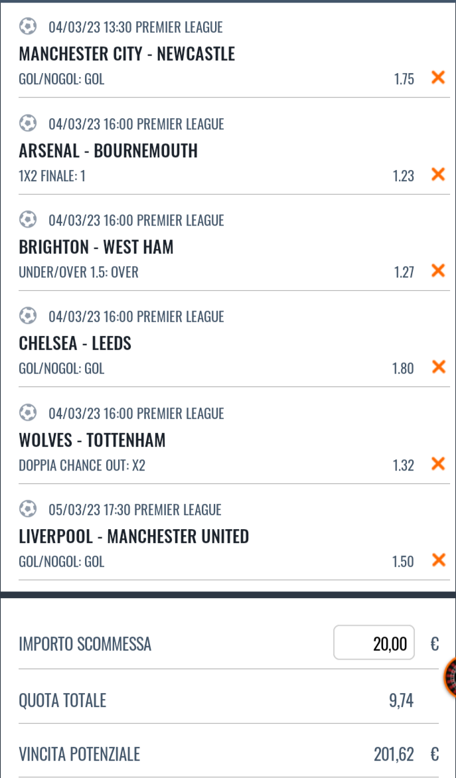This screenshot has width=456, height=778.
Task: Open Liverpool - Manchester United match
Action: coord(133,536)
